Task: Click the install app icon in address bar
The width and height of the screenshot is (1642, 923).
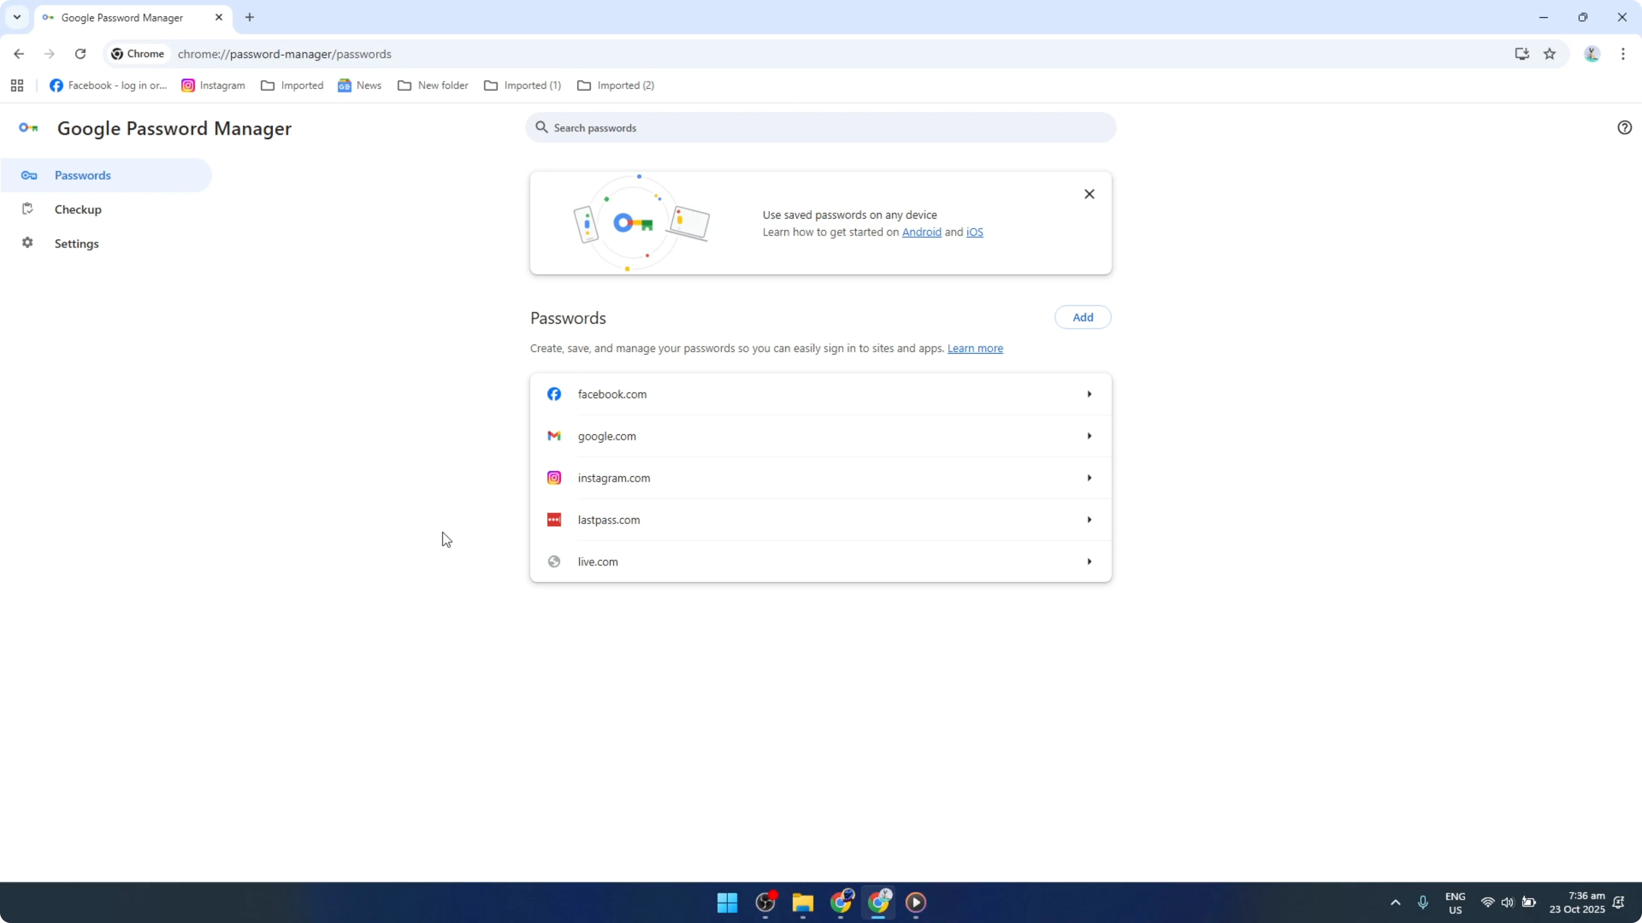Action: click(1522, 54)
